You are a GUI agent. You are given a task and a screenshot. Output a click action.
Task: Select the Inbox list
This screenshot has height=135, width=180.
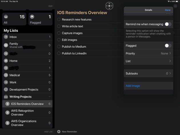click(27, 37)
